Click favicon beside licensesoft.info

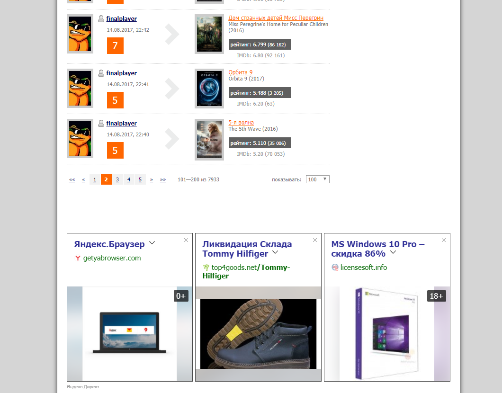coord(335,267)
